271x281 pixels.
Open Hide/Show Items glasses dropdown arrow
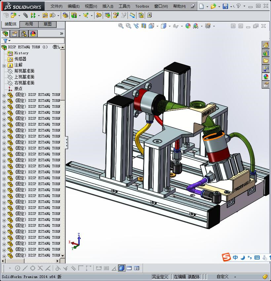[182, 26]
